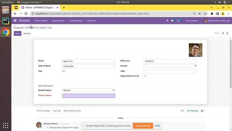Click Log note in chatter
Screen dimensions: 232x131
57,111
